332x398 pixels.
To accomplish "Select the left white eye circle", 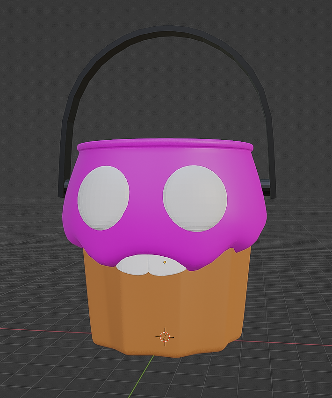I will click(x=103, y=198).
